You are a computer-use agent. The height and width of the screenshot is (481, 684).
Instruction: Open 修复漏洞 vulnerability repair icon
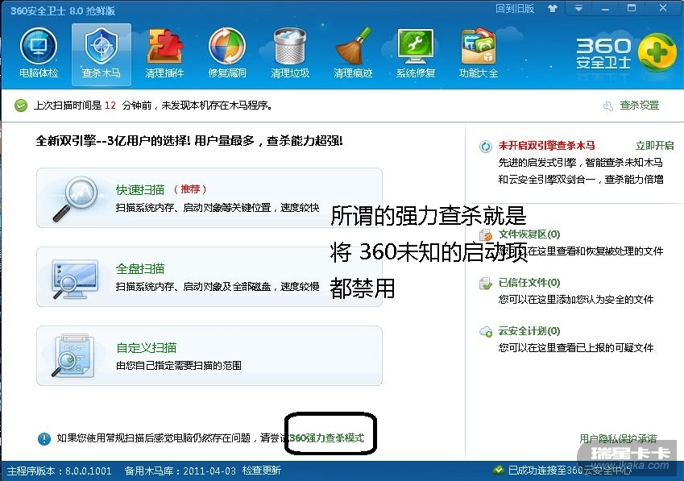click(227, 53)
